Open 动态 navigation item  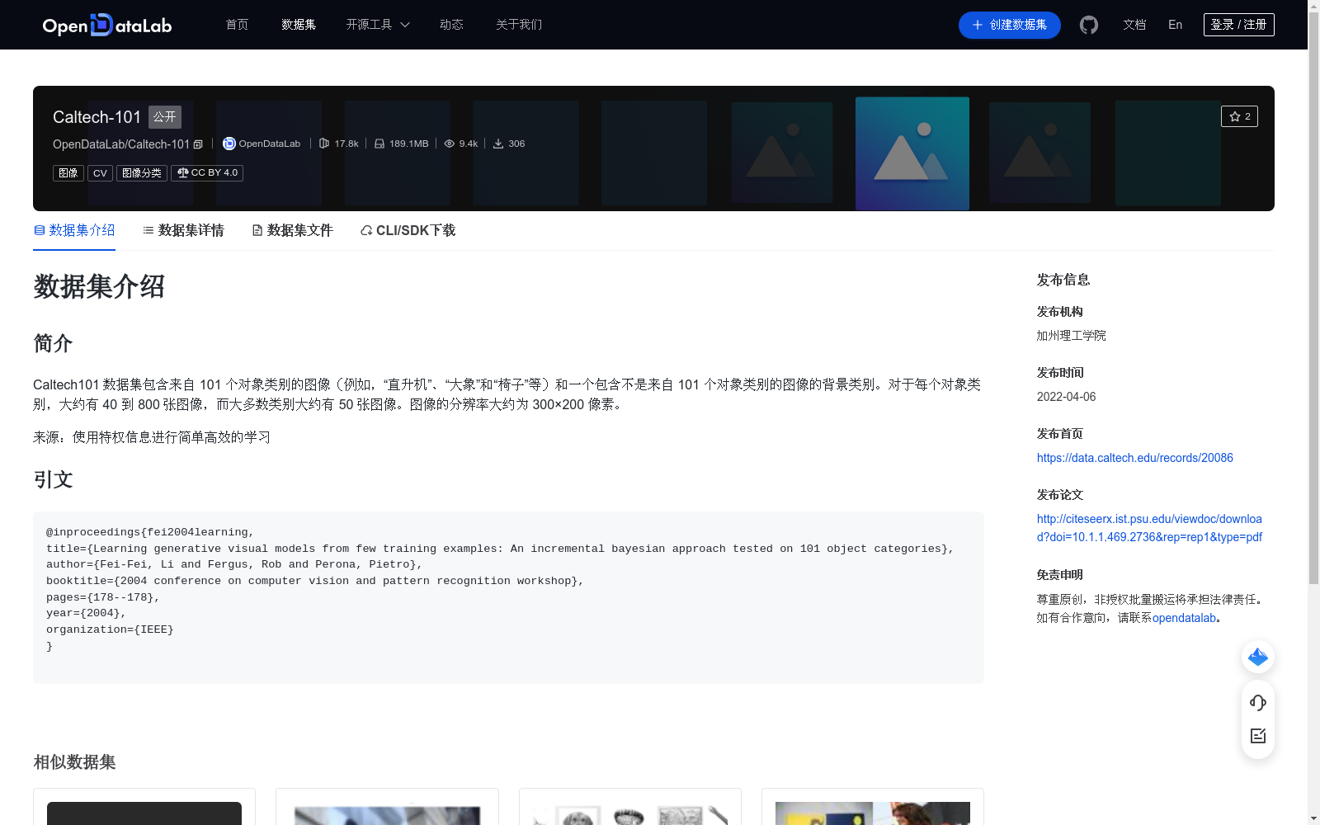click(x=451, y=25)
